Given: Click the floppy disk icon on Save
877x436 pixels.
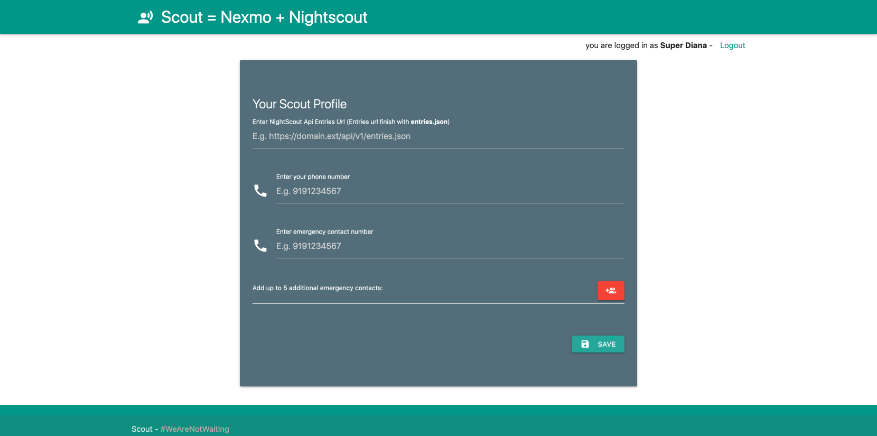Looking at the screenshot, I should tap(585, 344).
